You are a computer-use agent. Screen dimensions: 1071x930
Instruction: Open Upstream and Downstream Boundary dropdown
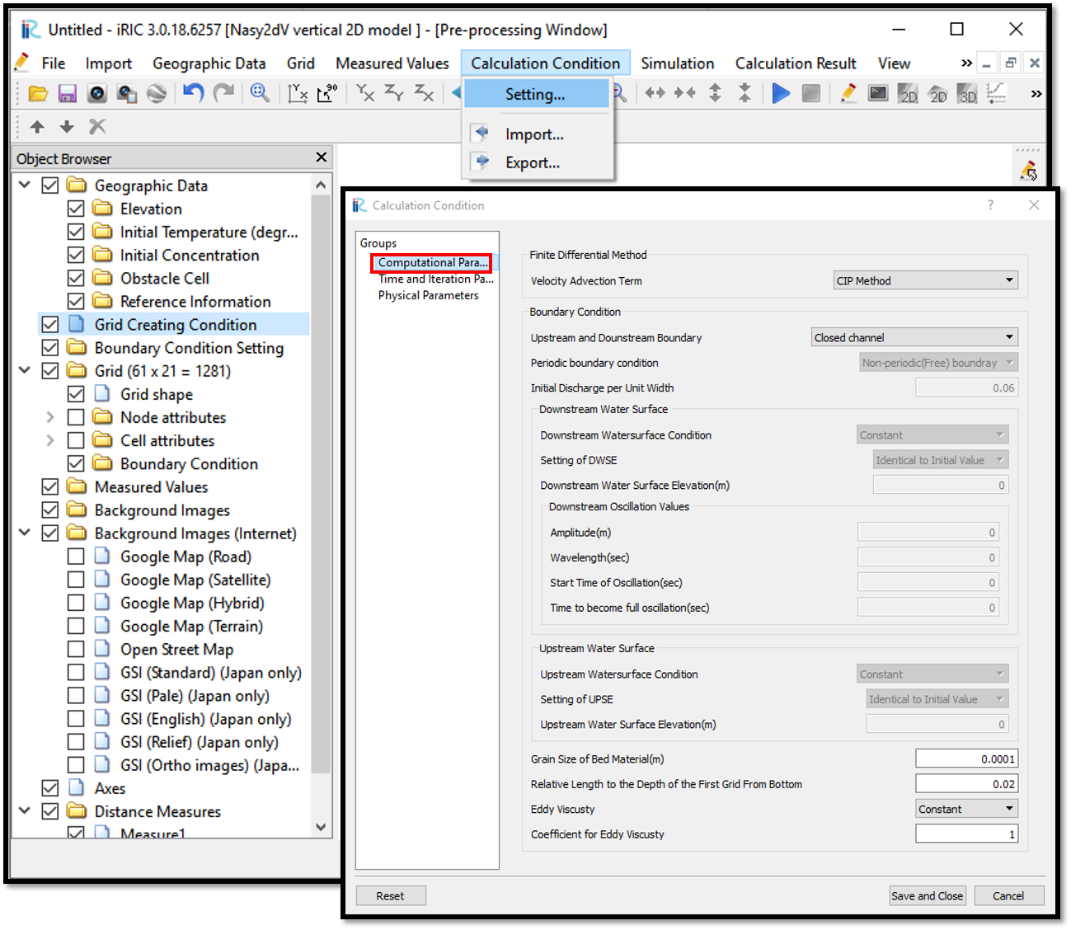click(x=914, y=337)
